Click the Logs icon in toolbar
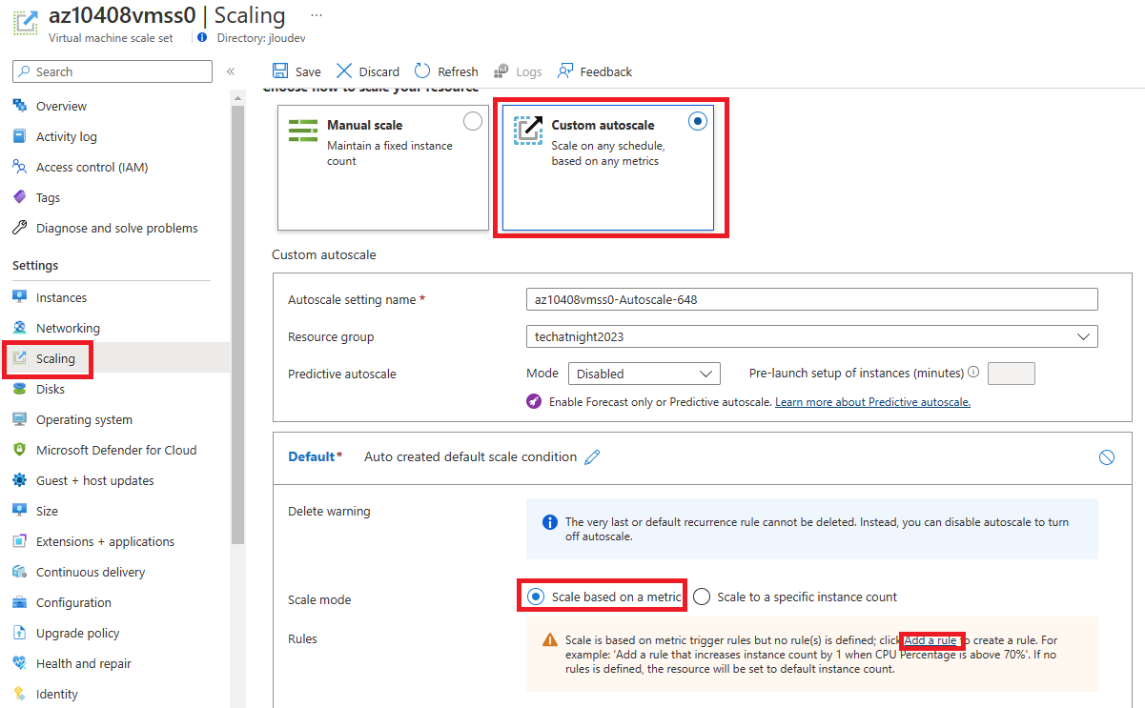 click(501, 71)
